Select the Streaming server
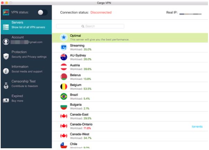 (130, 47)
